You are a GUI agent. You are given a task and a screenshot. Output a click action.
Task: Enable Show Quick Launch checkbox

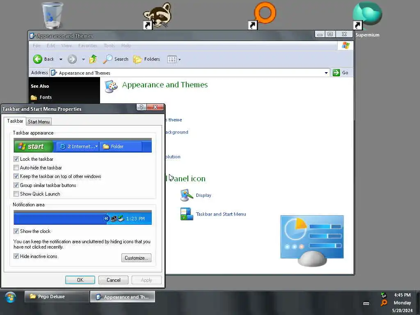[16, 194]
